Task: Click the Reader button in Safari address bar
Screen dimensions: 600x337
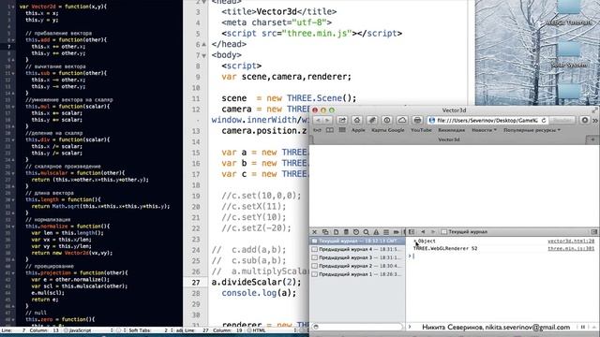Action: click(562, 121)
